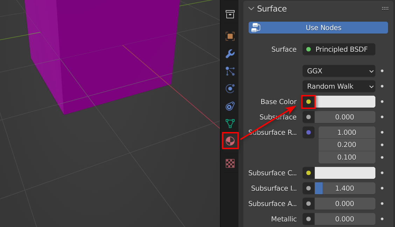Viewport: 395px width, 227px height.
Task: Toggle keyframe dot for Subsurface Radius 1.000
Action: (382, 132)
